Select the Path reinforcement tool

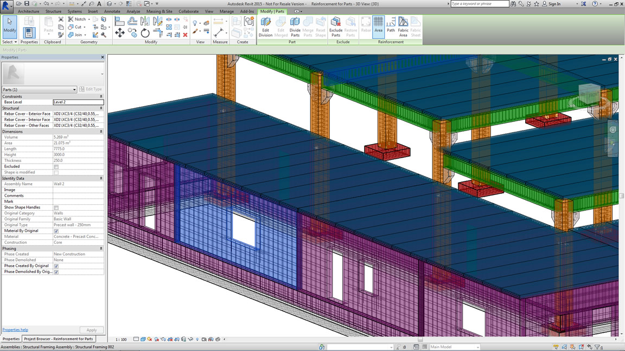(x=391, y=25)
